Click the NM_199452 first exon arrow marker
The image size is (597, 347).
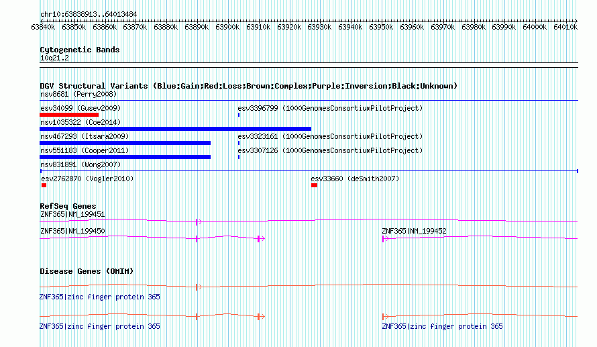(385, 239)
